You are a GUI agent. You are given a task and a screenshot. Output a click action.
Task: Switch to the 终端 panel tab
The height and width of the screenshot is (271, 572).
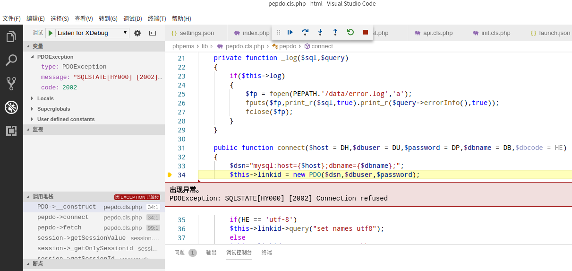click(x=266, y=253)
